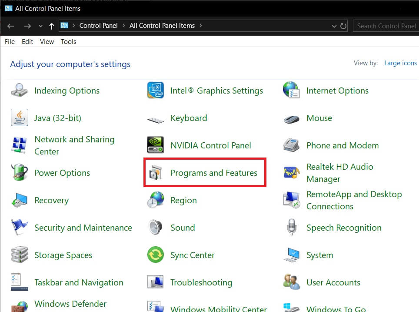Select Control Panel in the breadcrumb
Viewport: 419px width, 312px height.
[x=98, y=26]
